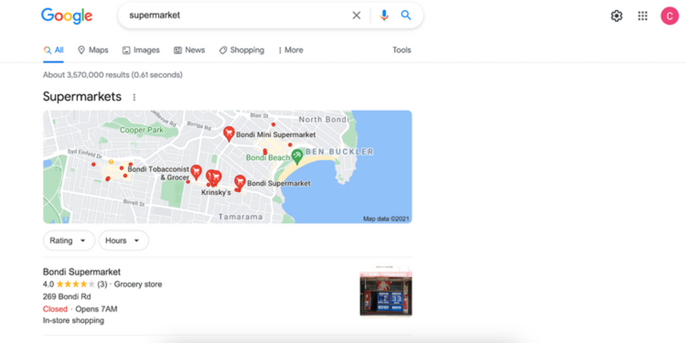Image resolution: width=686 pixels, height=343 pixels.
Task: Submit search using the magnifier icon
Action: [406, 15]
